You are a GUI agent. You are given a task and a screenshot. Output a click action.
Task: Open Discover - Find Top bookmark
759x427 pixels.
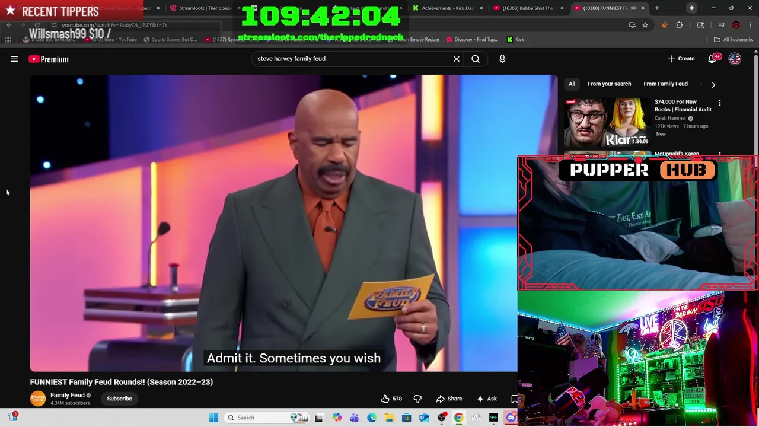coord(472,40)
